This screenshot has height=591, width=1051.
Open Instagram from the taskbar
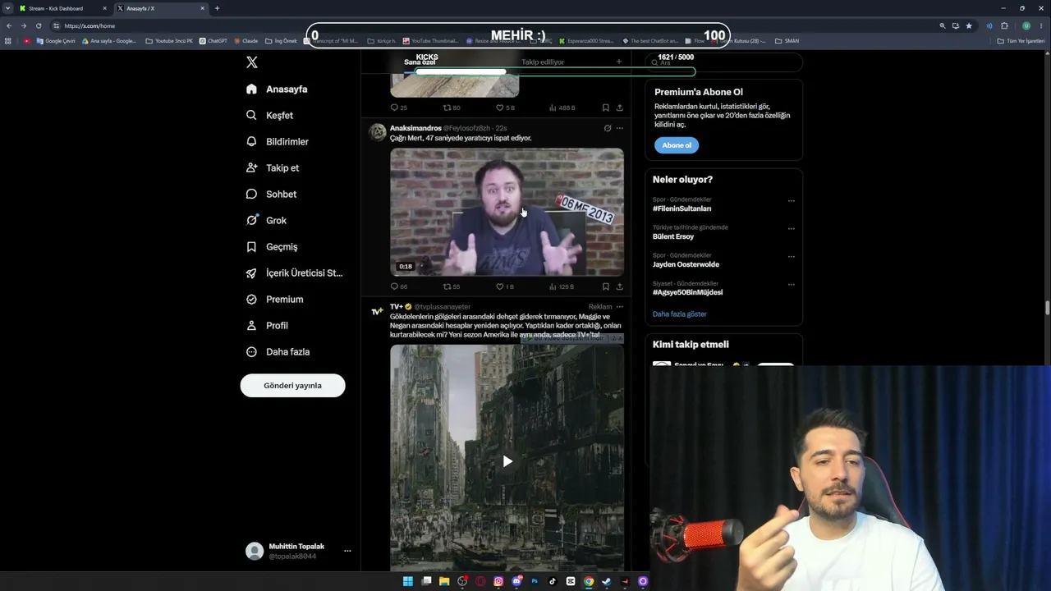[498, 581]
